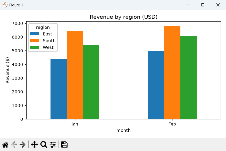Reset the plot with the Home icon

click(5, 145)
